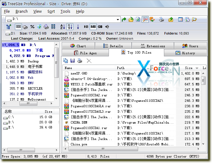212x163 pixels.
Task: Switch to the Users tab
Action: pyautogui.click(x=190, y=46)
